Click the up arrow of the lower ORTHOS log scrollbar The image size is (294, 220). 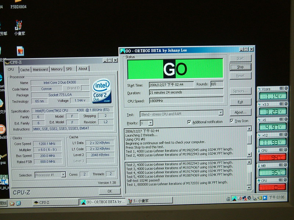tap(249, 162)
